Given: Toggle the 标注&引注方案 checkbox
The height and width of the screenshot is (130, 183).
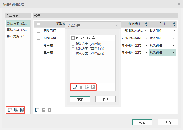Looking at the screenshot, I should point(73,38).
